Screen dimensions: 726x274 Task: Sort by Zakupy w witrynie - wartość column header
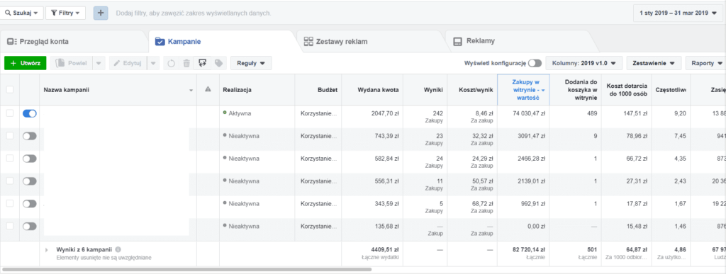[x=523, y=90]
